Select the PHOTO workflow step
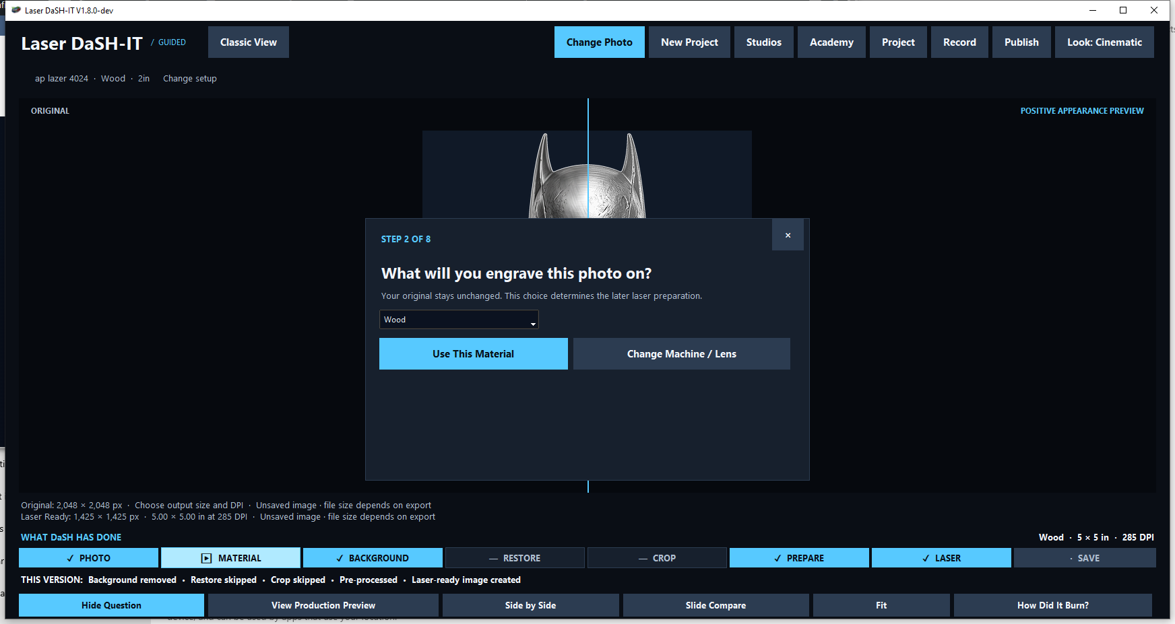Viewport: 1175px width, 624px height. (x=88, y=557)
